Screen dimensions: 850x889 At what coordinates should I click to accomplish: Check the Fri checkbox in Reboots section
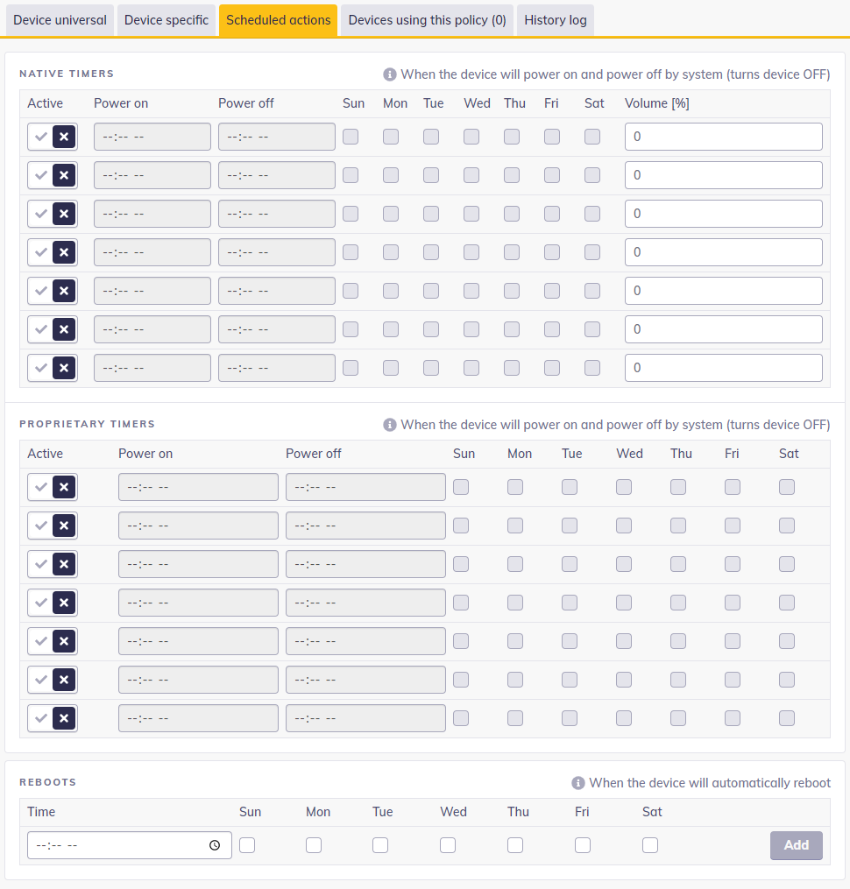[x=583, y=845]
